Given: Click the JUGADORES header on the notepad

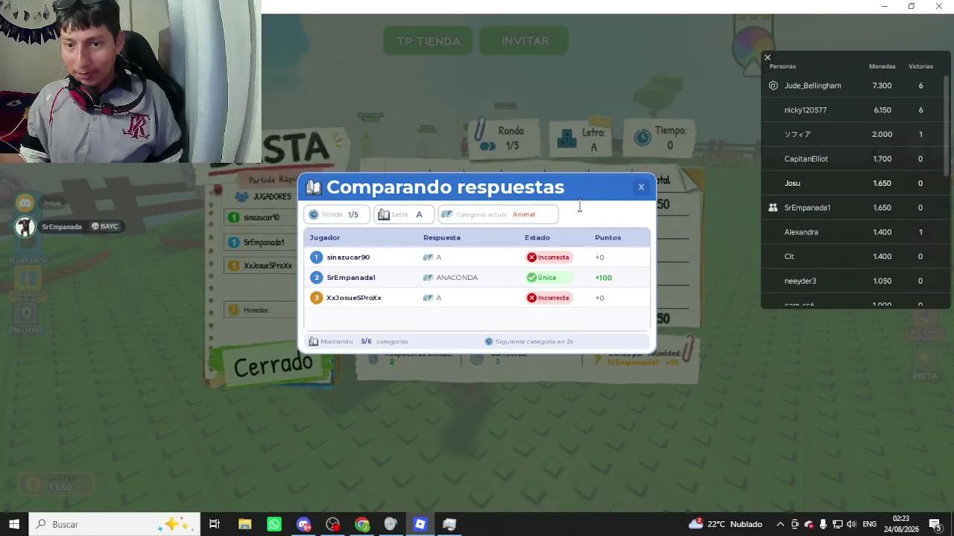Looking at the screenshot, I should click(x=265, y=197).
